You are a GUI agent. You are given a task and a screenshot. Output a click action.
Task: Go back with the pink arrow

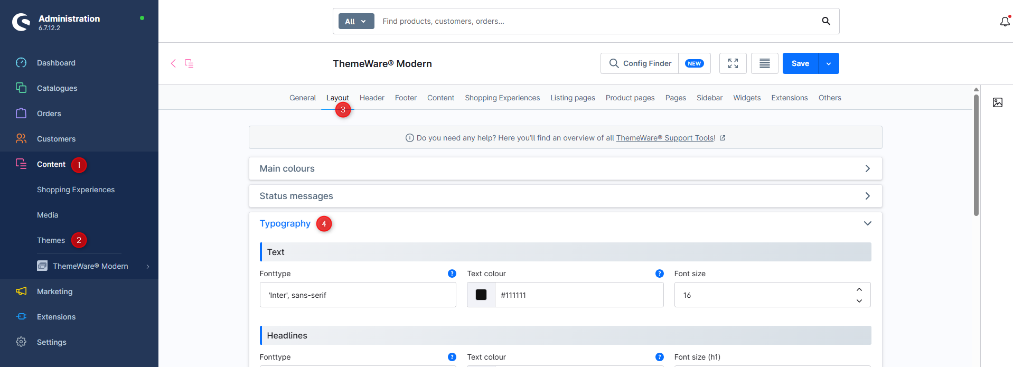click(x=173, y=63)
